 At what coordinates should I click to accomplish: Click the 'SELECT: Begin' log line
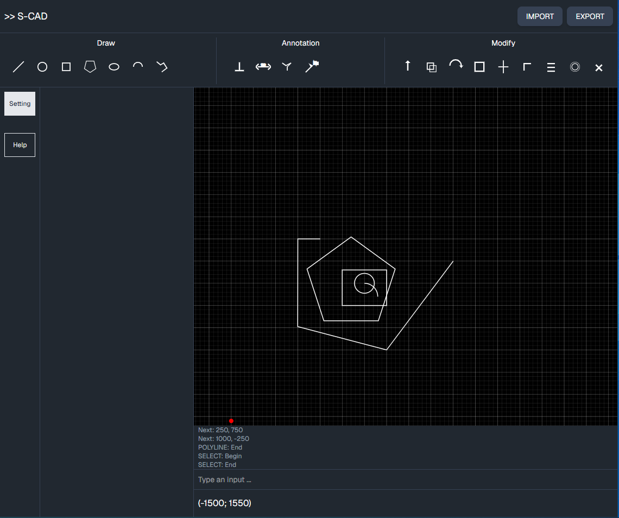(x=219, y=456)
